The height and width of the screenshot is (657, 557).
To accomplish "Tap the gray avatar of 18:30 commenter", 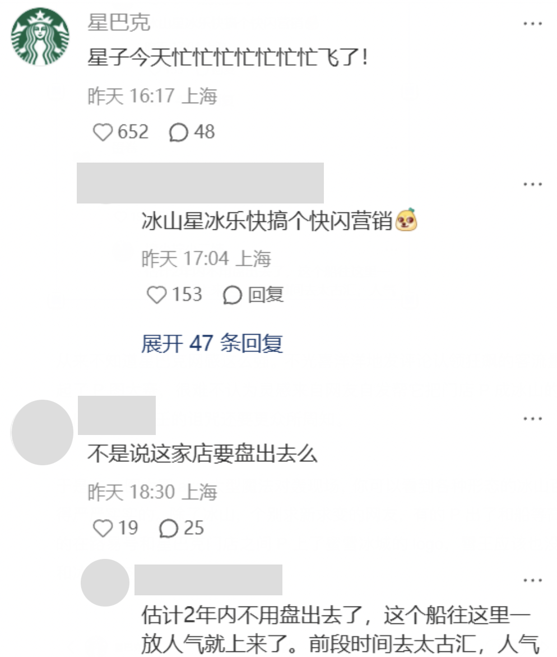I will pyautogui.click(x=42, y=432).
